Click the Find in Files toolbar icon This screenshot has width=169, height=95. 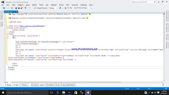click(x=60, y=8)
